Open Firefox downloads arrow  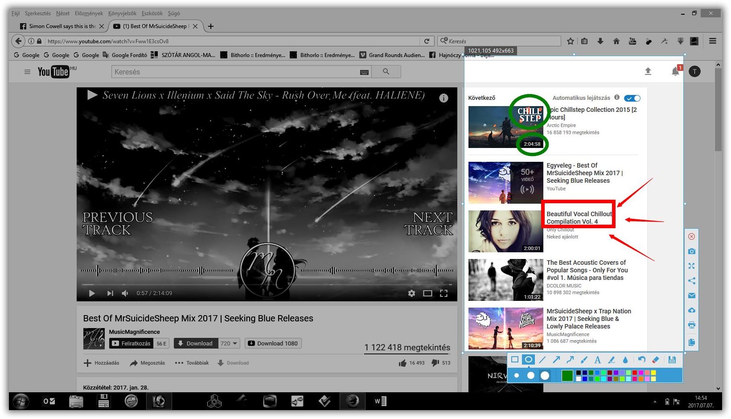(x=600, y=41)
